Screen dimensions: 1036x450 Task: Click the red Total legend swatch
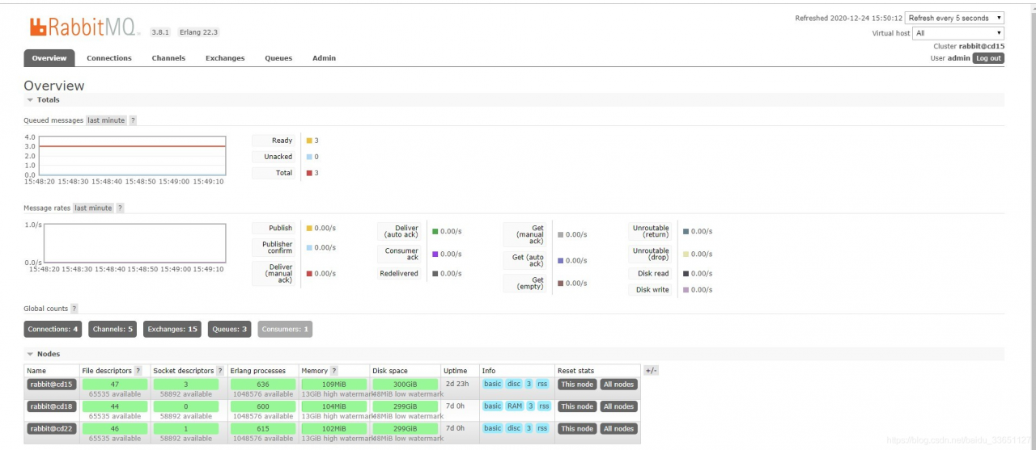pyautogui.click(x=309, y=173)
